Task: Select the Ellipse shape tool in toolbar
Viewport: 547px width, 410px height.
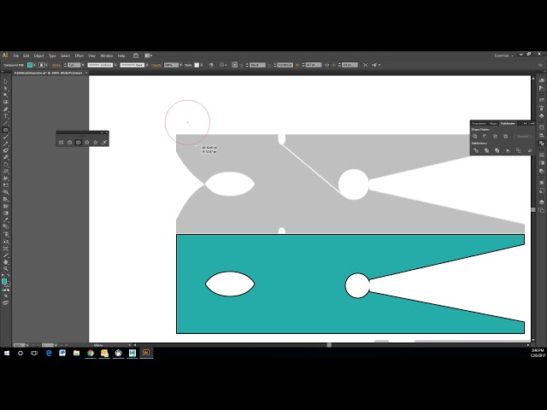Action: (x=6, y=130)
